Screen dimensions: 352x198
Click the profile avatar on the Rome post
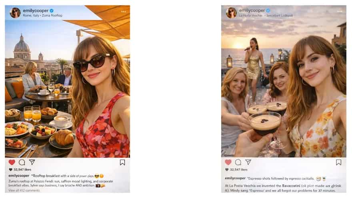point(15,13)
